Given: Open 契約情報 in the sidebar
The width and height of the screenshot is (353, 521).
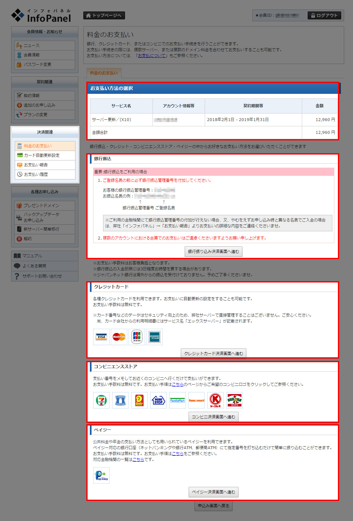Looking at the screenshot, I should pos(45,95).
